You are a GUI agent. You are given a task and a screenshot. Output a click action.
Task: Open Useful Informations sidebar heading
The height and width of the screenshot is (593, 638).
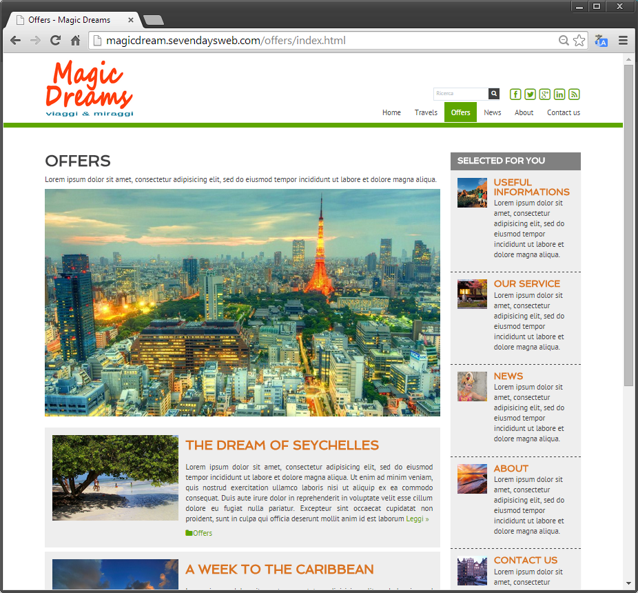(x=531, y=188)
